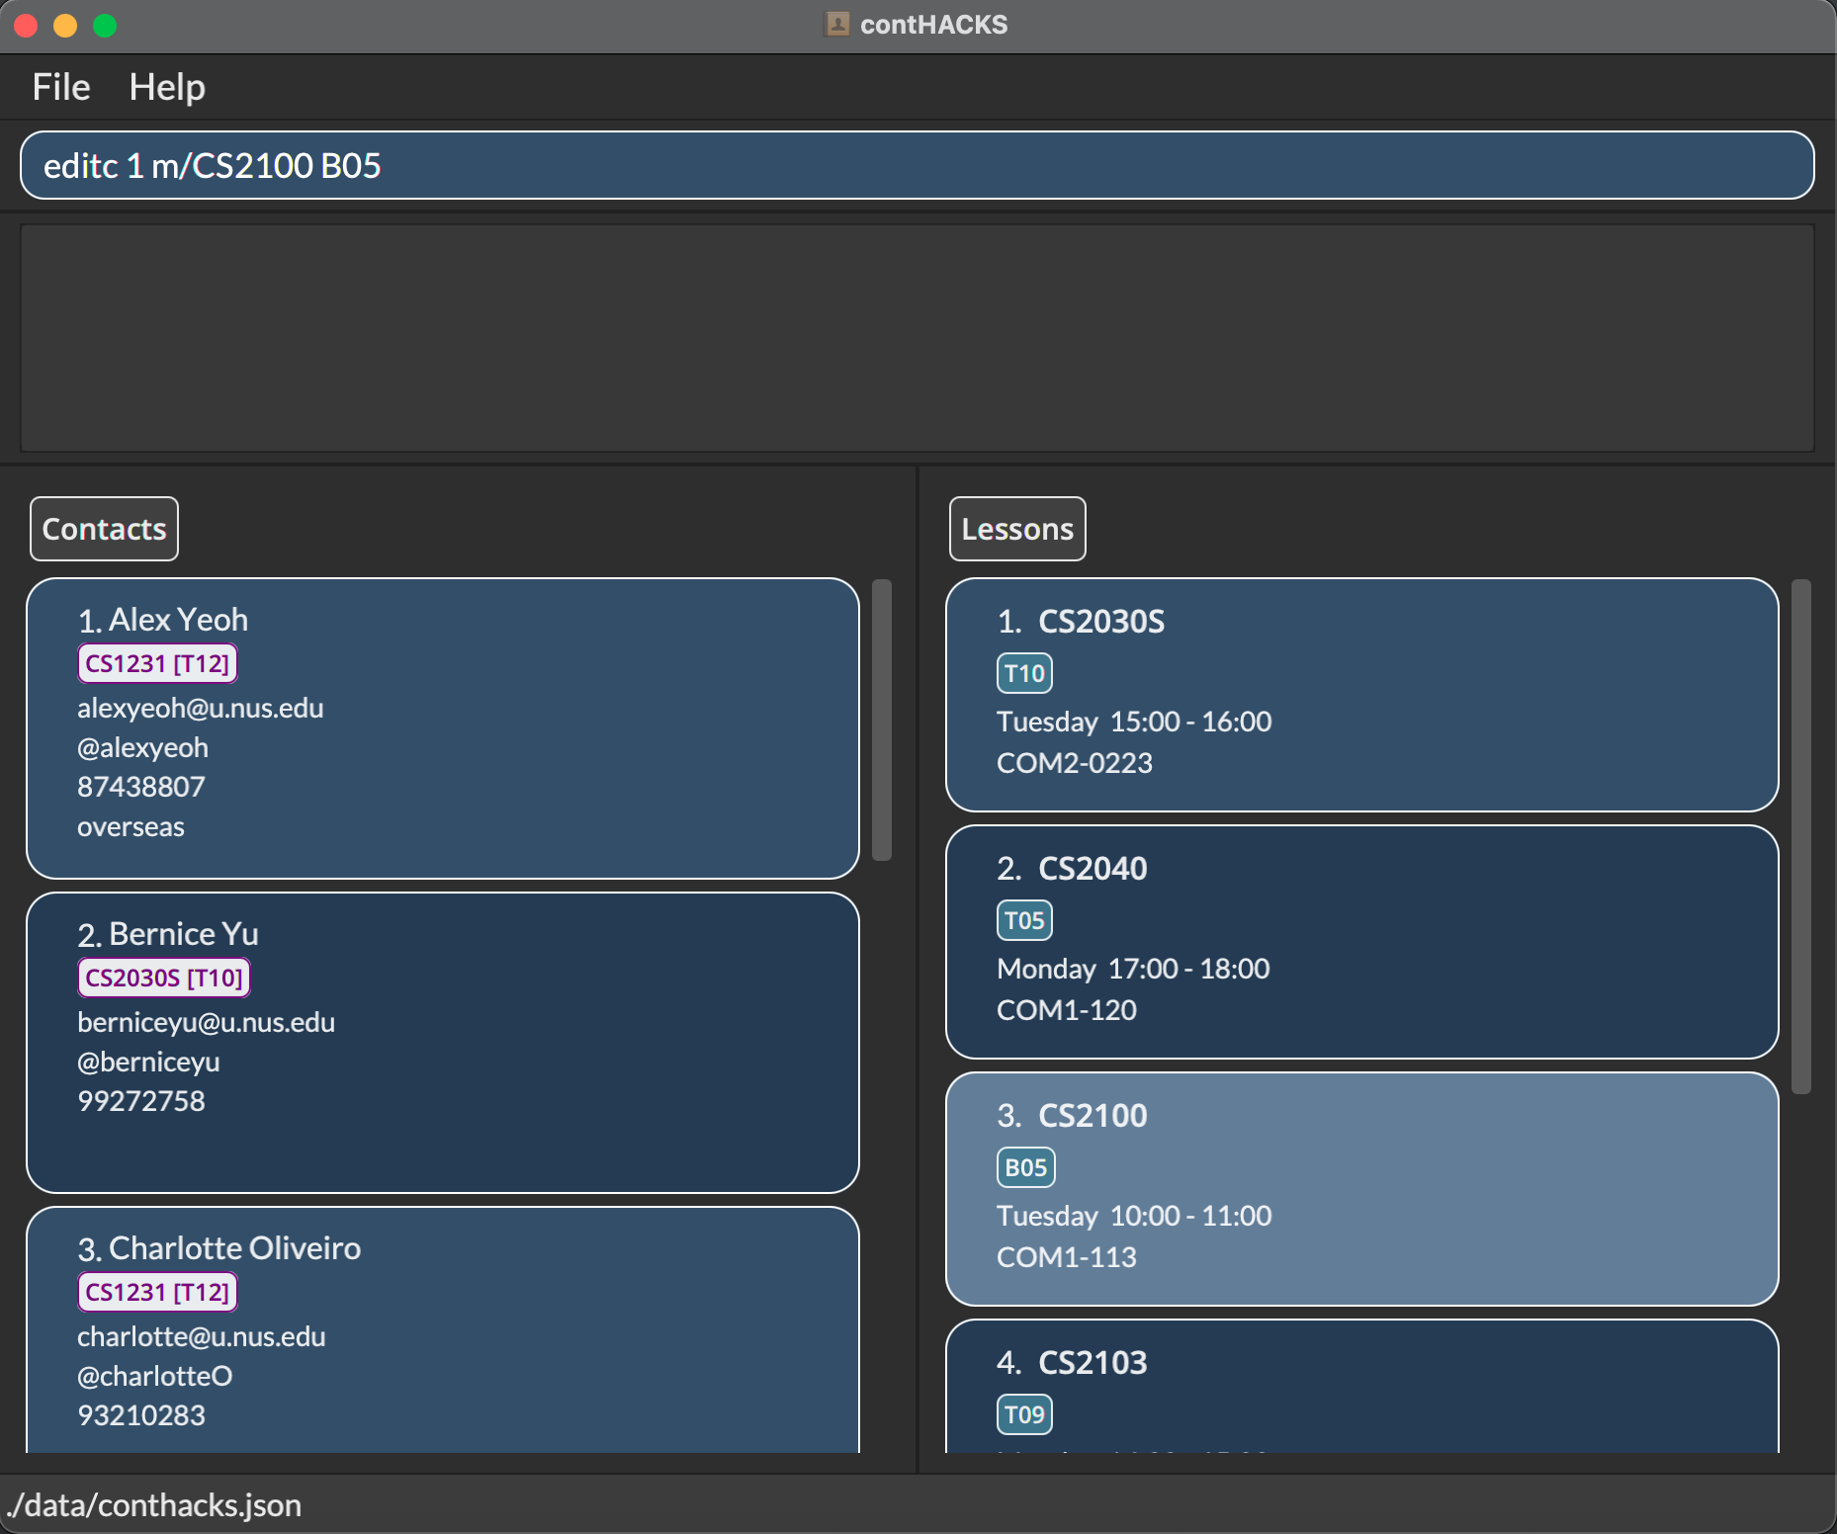Image resolution: width=1837 pixels, height=1534 pixels.
Task: Select the Charlotte Oliveiro contact card
Action: pos(442,1329)
